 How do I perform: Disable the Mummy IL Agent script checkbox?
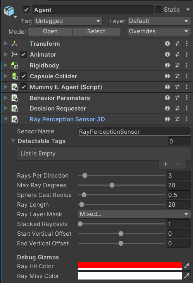point(24,87)
